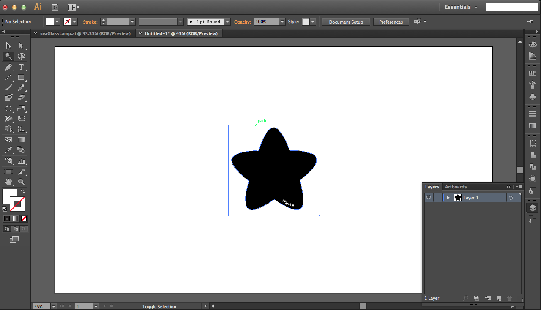
Task: Activate the Rotate tool
Action: [8, 109]
